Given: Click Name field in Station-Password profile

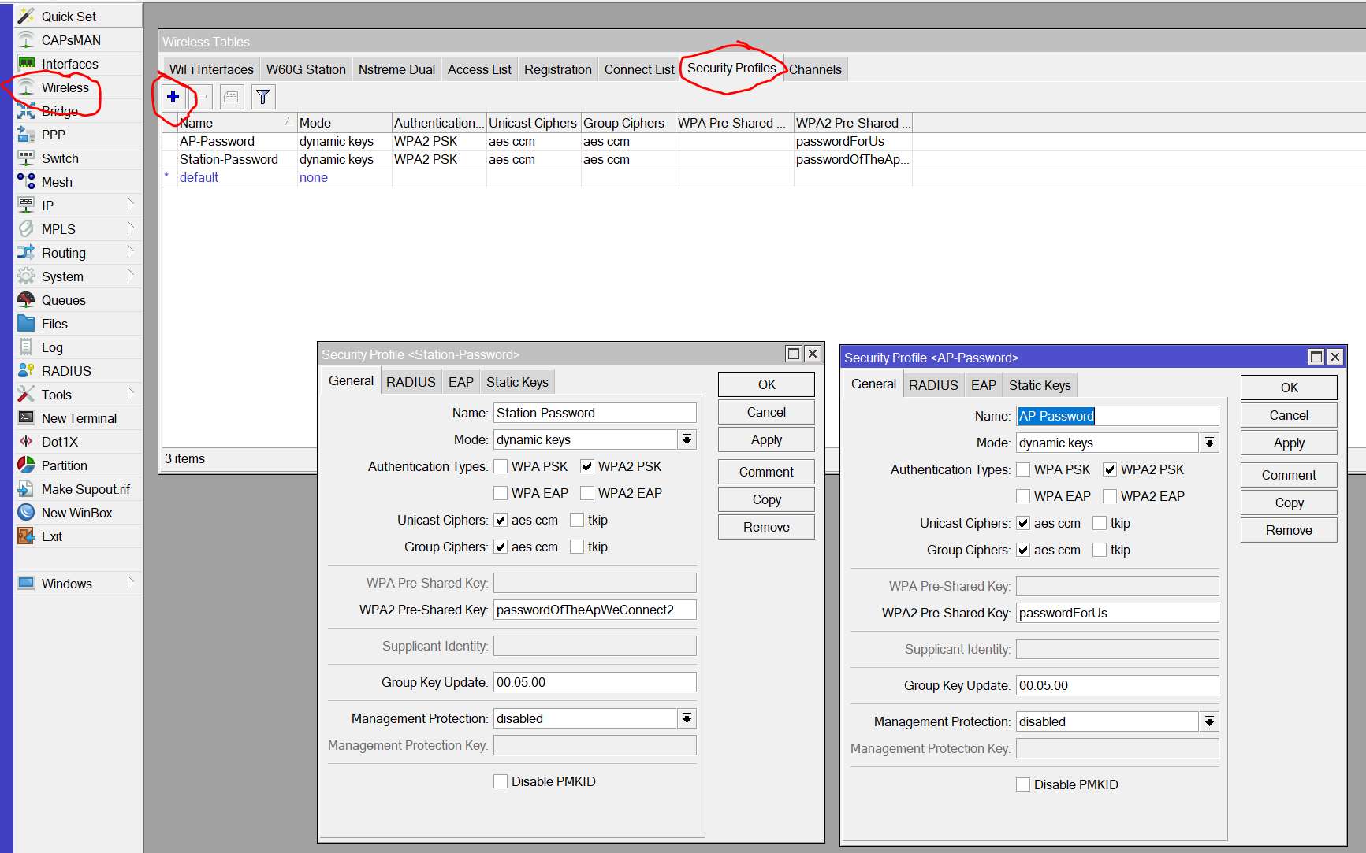Looking at the screenshot, I should (595, 413).
